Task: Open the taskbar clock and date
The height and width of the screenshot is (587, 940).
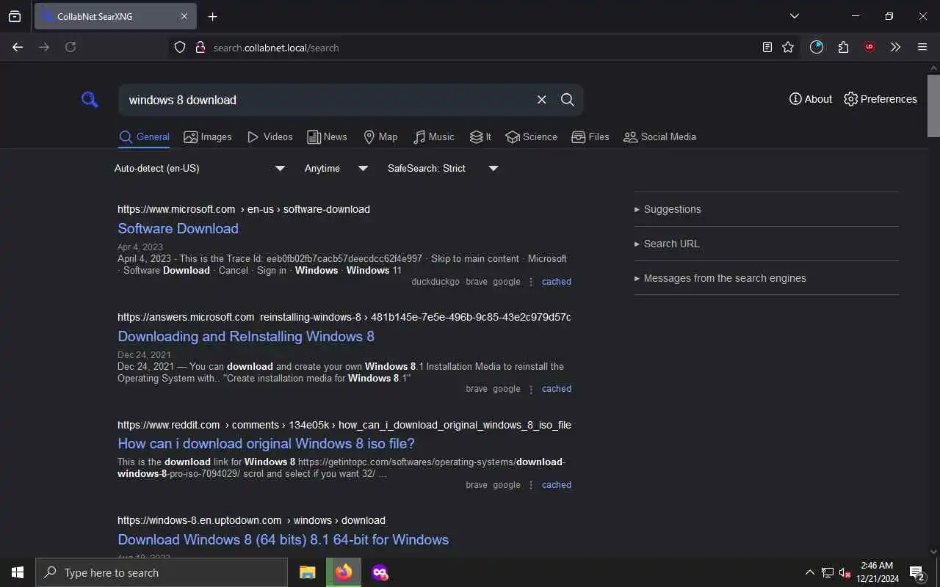Action: coord(877,572)
